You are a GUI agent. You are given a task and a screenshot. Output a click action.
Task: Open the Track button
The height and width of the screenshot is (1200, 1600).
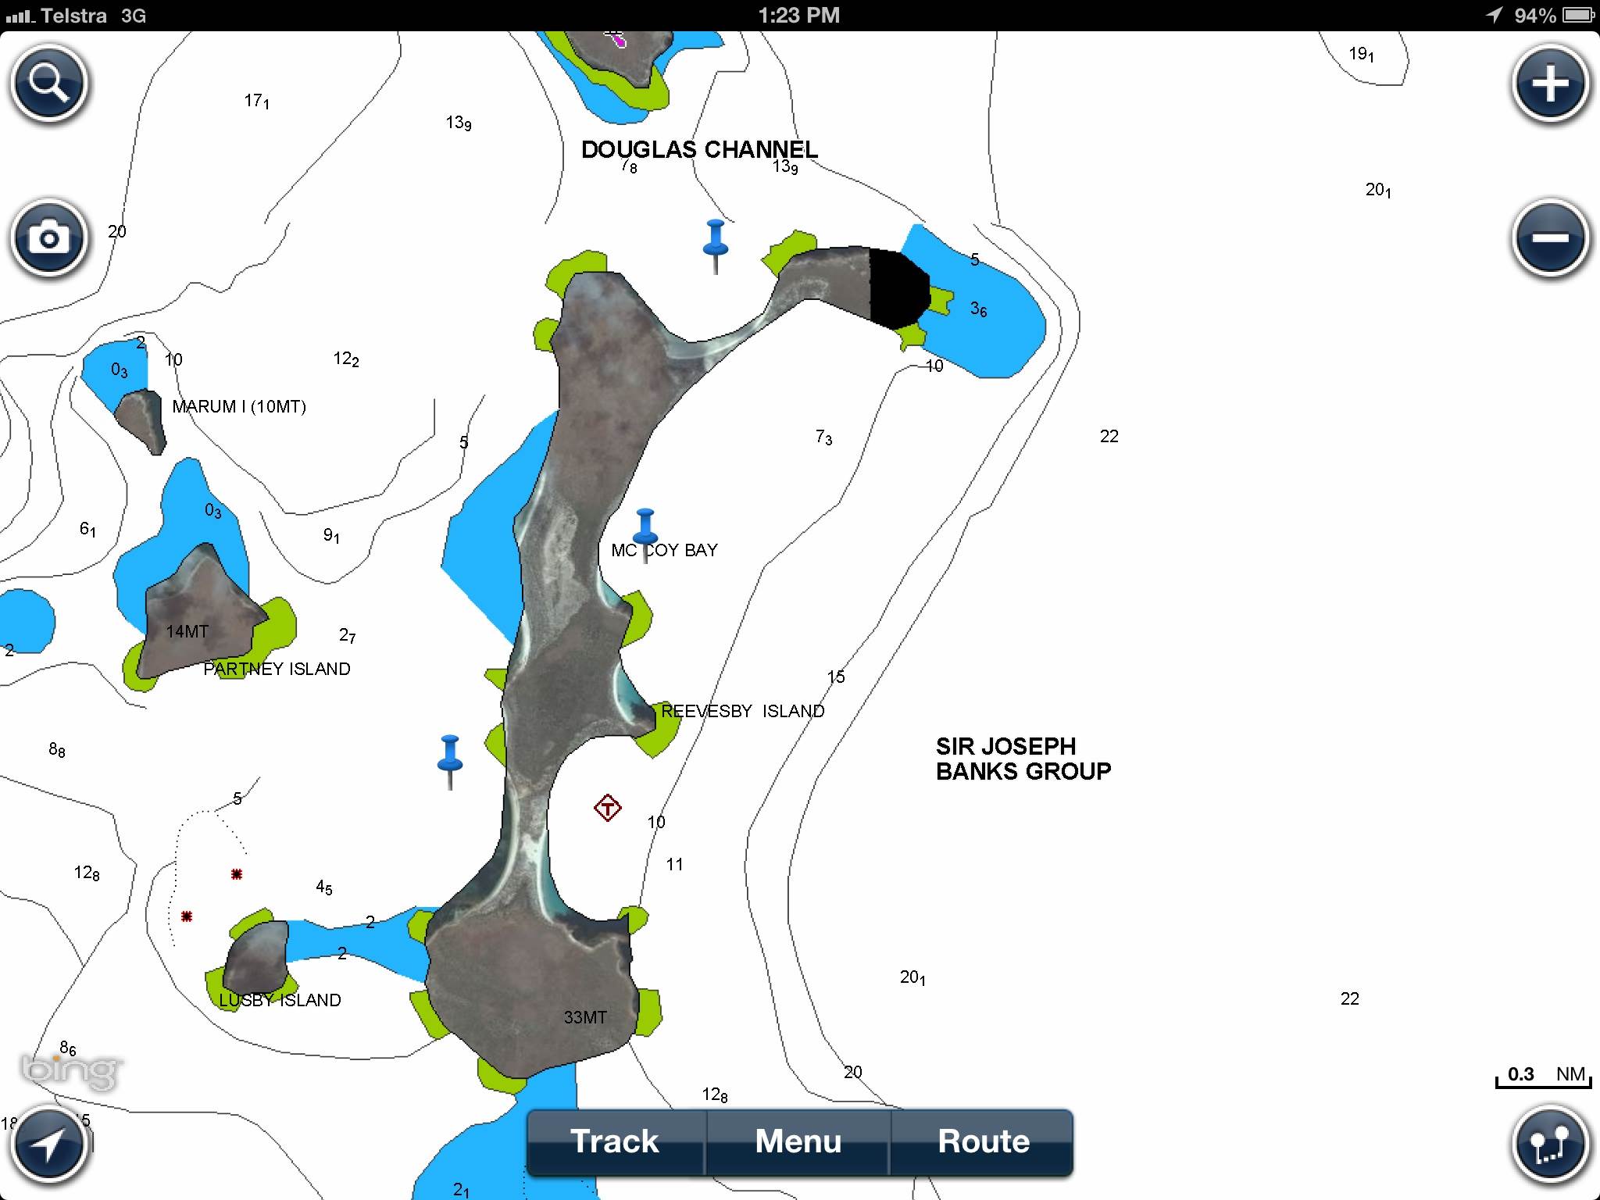pyautogui.click(x=615, y=1141)
